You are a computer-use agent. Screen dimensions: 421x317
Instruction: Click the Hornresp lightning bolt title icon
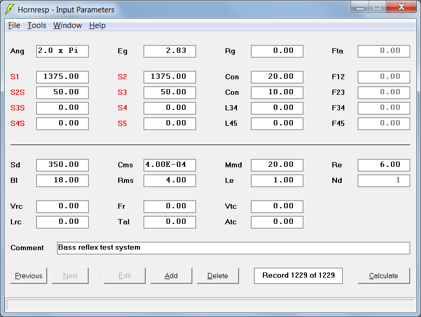[x=9, y=9]
